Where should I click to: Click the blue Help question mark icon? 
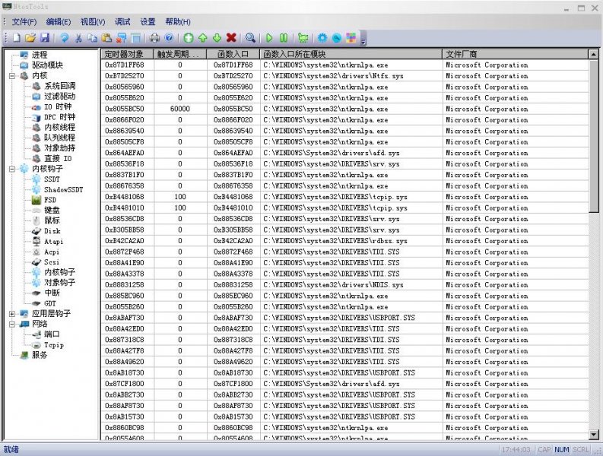pos(169,38)
